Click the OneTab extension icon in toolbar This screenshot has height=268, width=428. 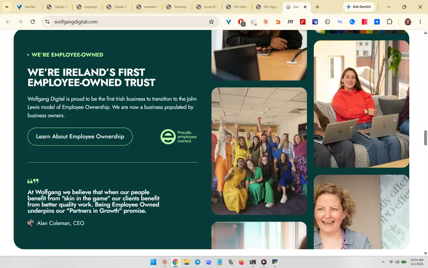point(229,22)
